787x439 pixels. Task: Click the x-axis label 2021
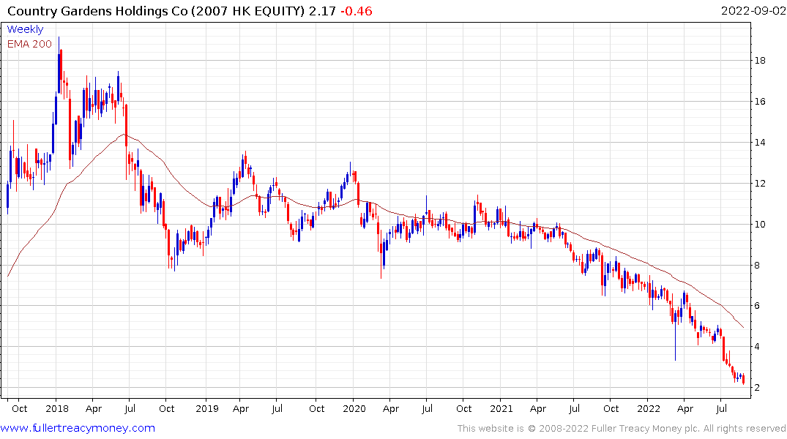(x=501, y=409)
